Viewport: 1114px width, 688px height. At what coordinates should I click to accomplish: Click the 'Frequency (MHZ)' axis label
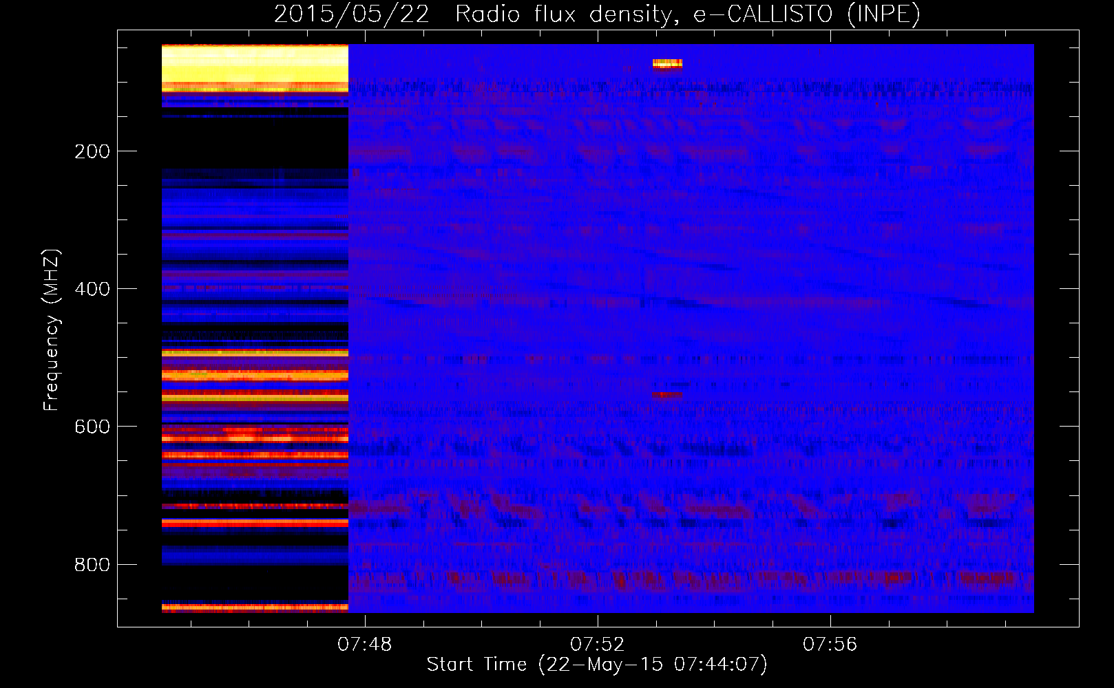pos(52,330)
